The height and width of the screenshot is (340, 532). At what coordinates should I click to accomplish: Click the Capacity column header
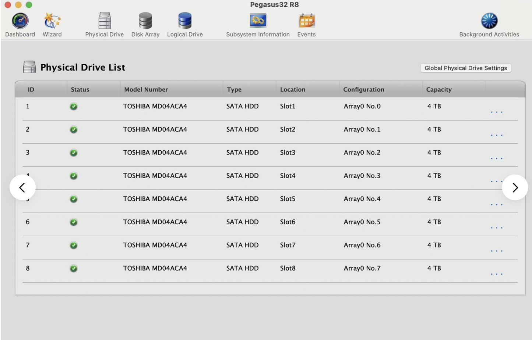point(438,89)
